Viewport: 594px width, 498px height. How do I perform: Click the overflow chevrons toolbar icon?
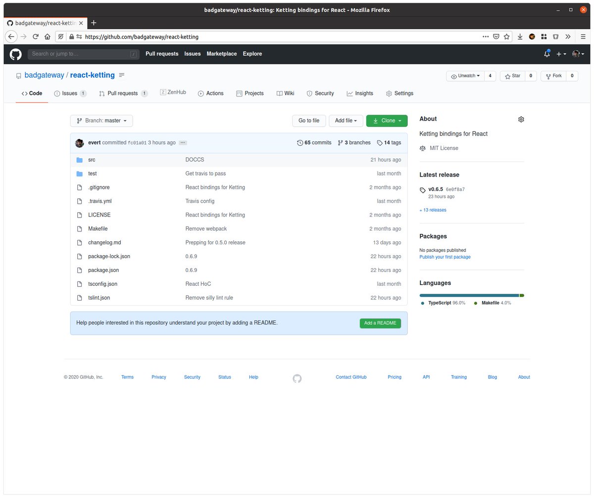point(568,37)
